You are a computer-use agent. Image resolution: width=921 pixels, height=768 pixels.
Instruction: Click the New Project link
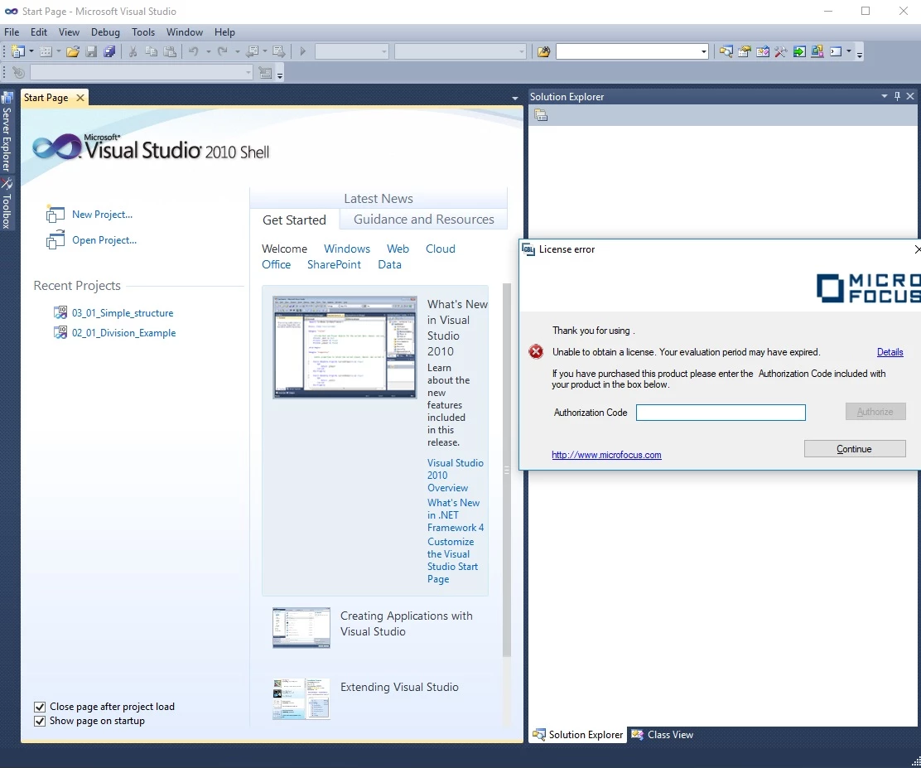(x=102, y=215)
